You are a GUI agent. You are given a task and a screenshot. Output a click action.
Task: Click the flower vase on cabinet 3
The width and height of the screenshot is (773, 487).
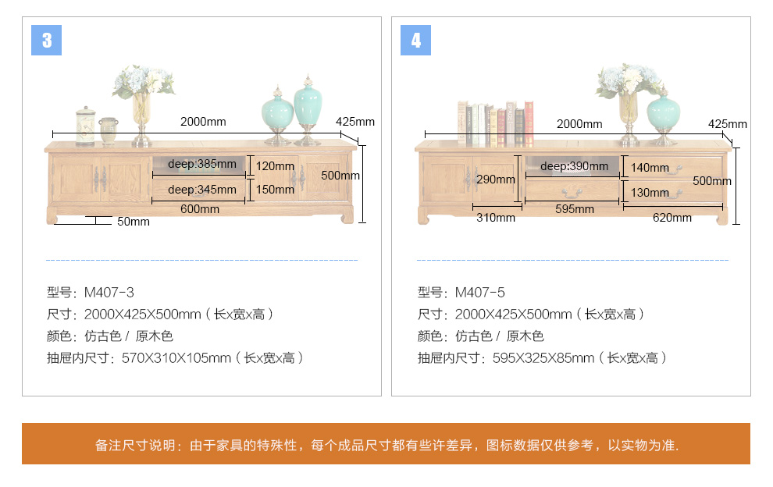142,105
